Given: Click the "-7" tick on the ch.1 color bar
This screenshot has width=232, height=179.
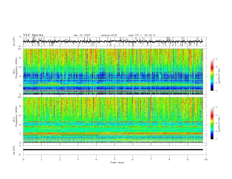Looking at the screenshot, I should click(x=216, y=91).
